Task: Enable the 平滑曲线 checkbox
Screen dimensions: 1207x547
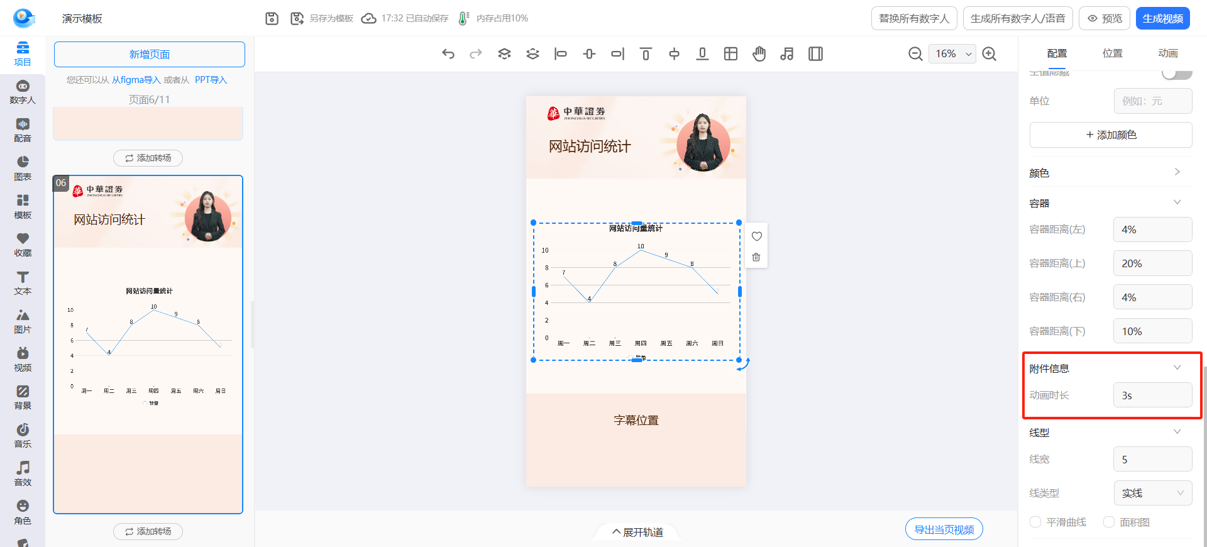Action: 1035,522
